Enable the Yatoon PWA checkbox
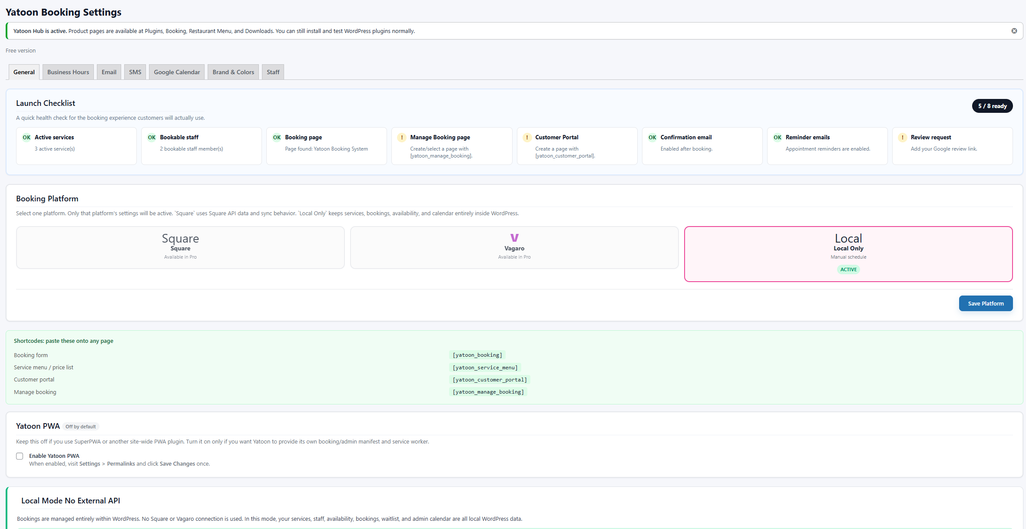This screenshot has height=529, width=1026. pos(20,456)
